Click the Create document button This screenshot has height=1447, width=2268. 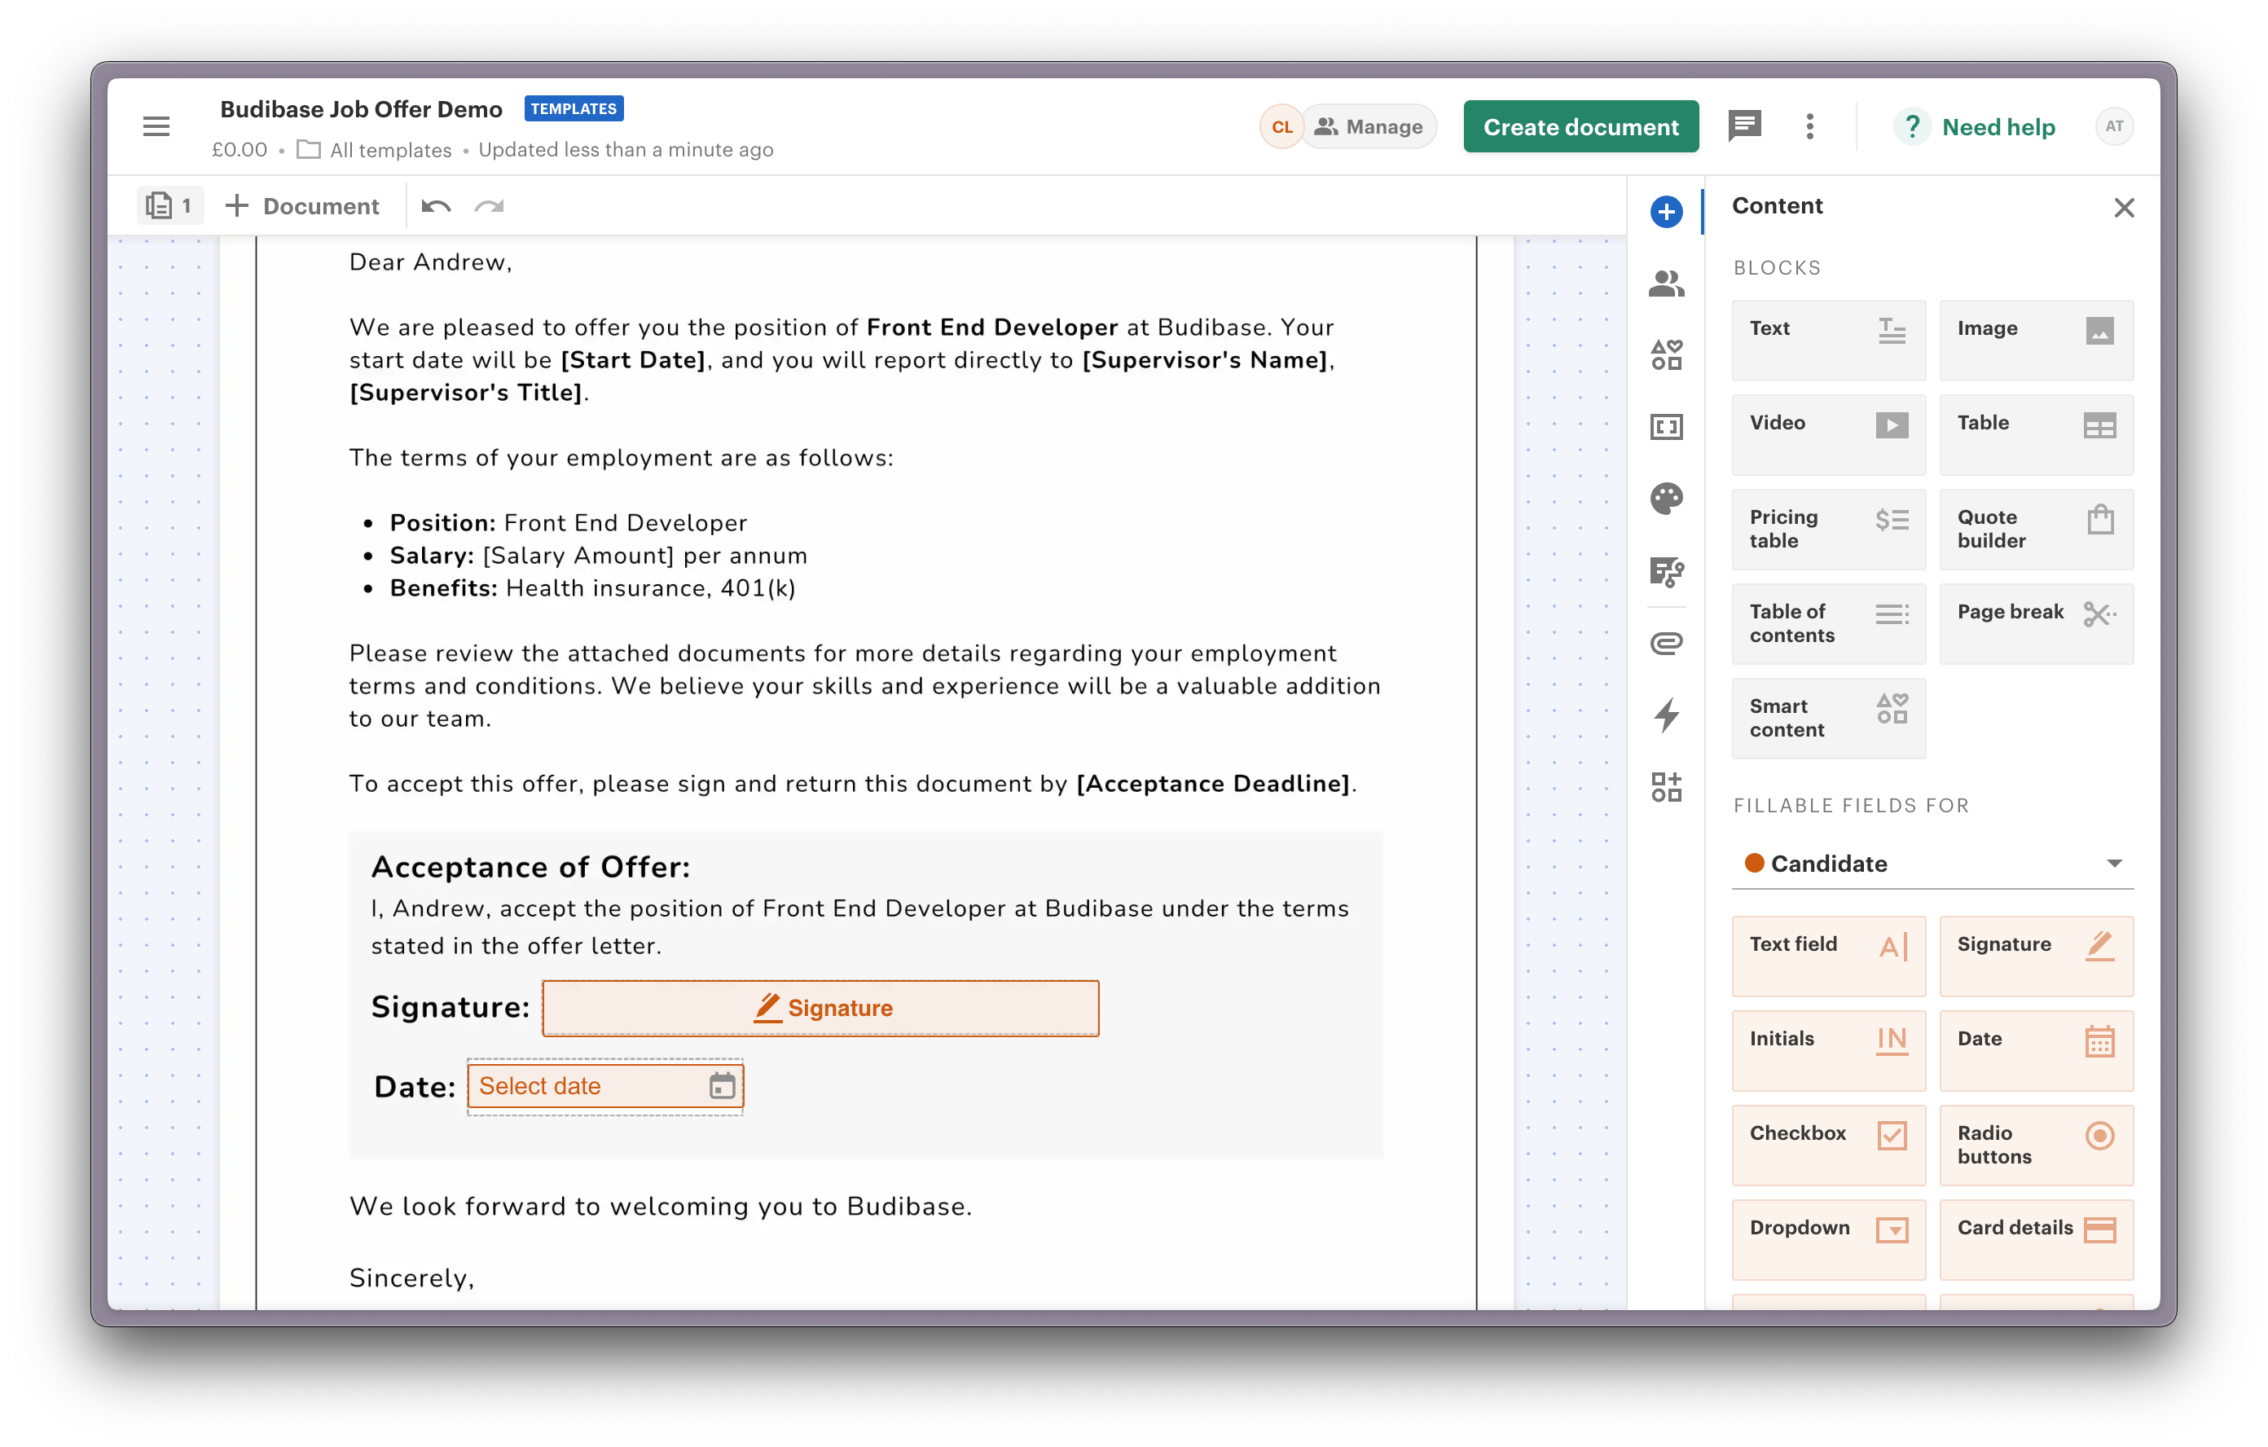pos(1580,126)
